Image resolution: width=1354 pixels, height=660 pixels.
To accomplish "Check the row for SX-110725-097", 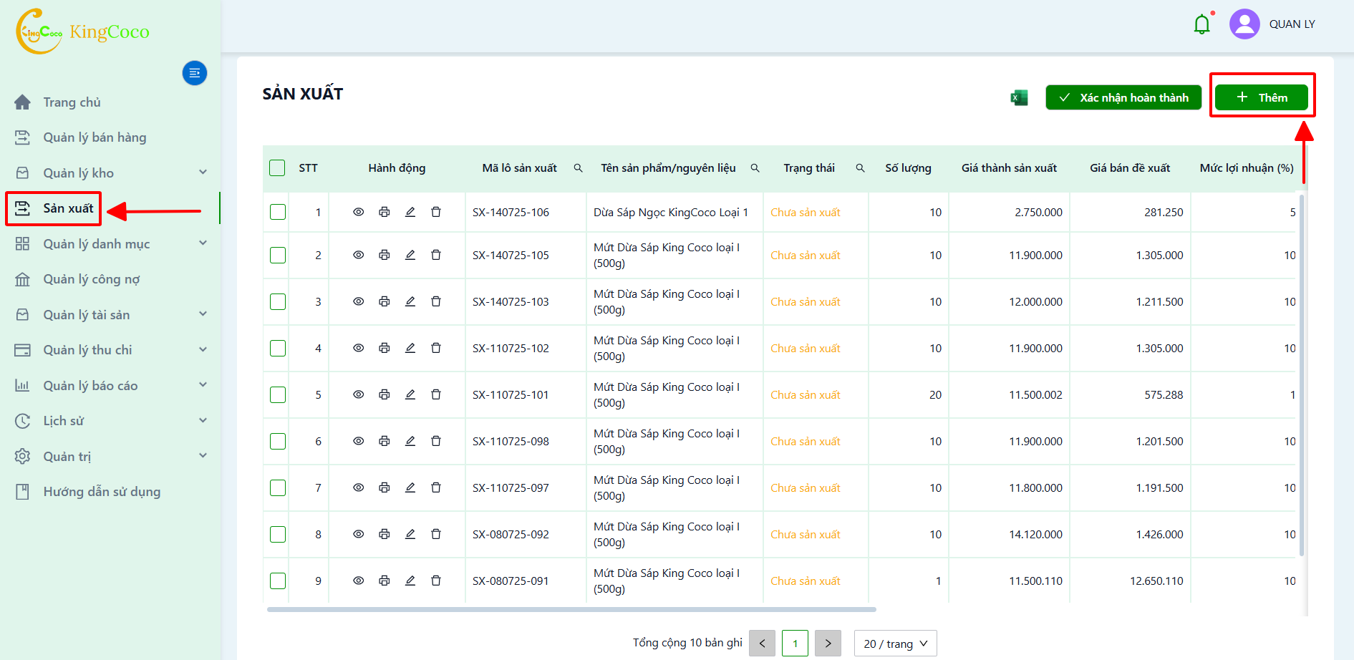I will coord(278,487).
